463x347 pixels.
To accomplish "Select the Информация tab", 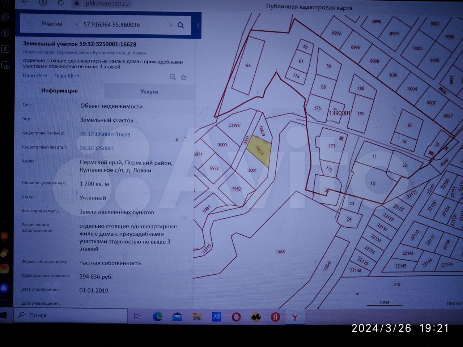I will coord(59,91).
